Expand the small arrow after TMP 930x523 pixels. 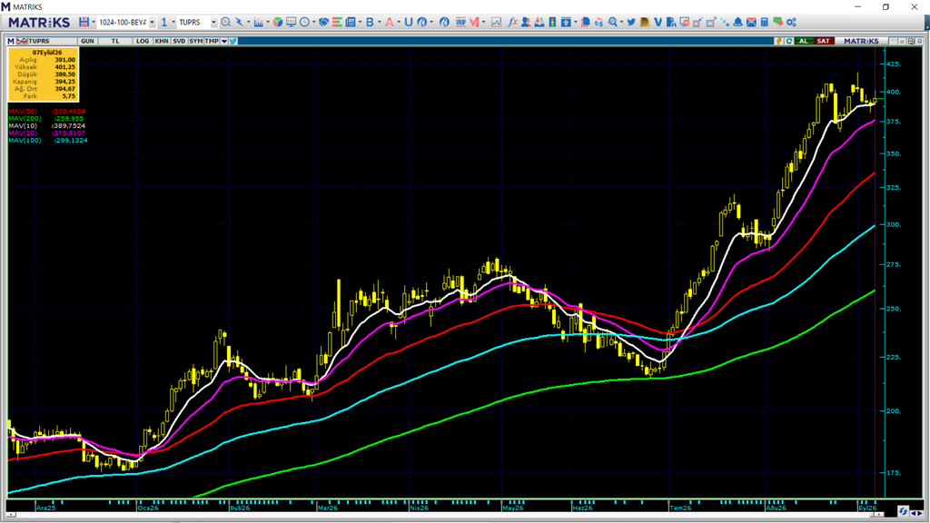coord(224,41)
